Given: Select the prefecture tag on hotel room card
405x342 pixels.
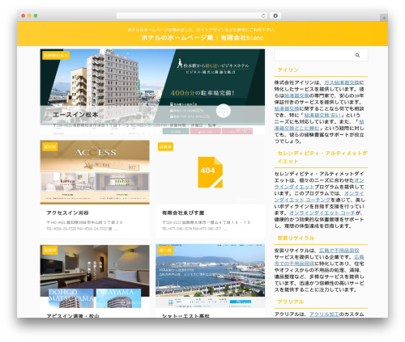Looking at the screenshot, I should tap(50, 250).
